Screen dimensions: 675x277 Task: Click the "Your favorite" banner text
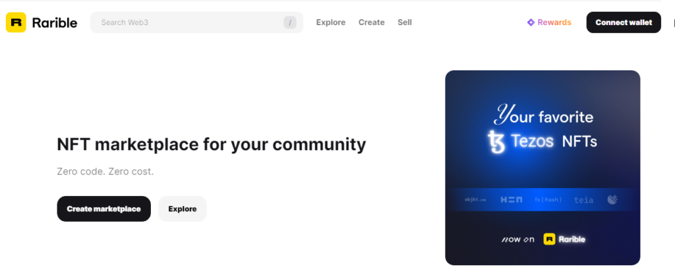click(x=543, y=114)
